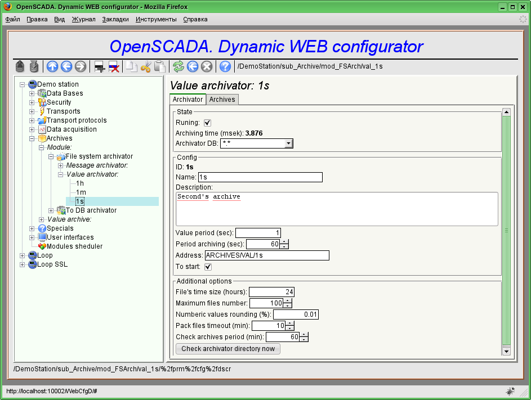Decrease the Maximum files number spinner
Viewport: 531px width, 400px height.
(288, 305)
